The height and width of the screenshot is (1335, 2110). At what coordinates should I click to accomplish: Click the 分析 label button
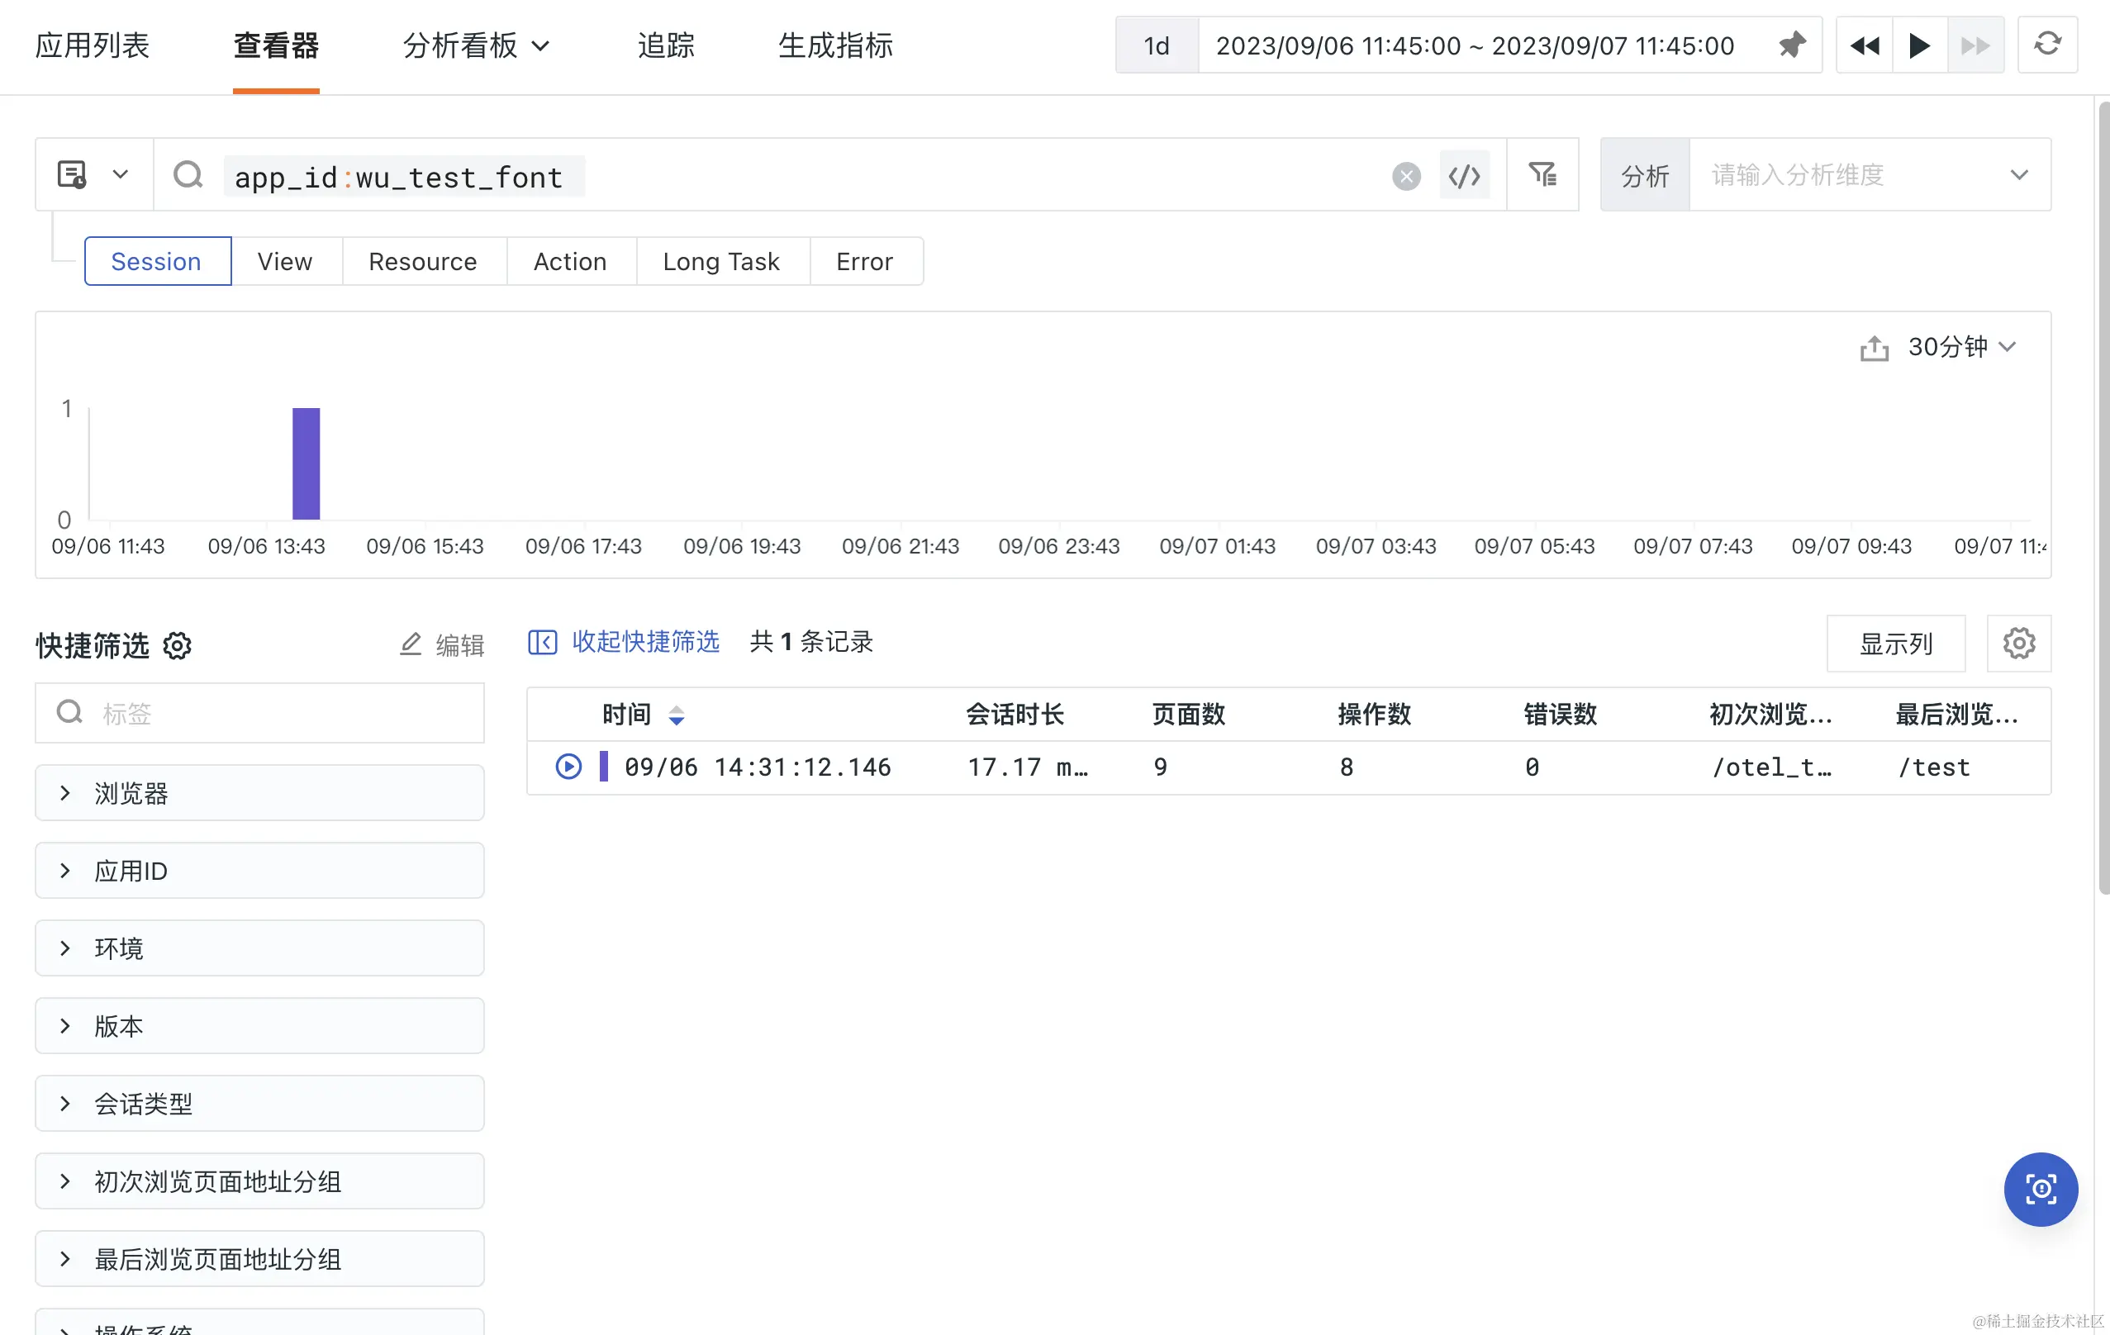click(x=1645, y=174)
